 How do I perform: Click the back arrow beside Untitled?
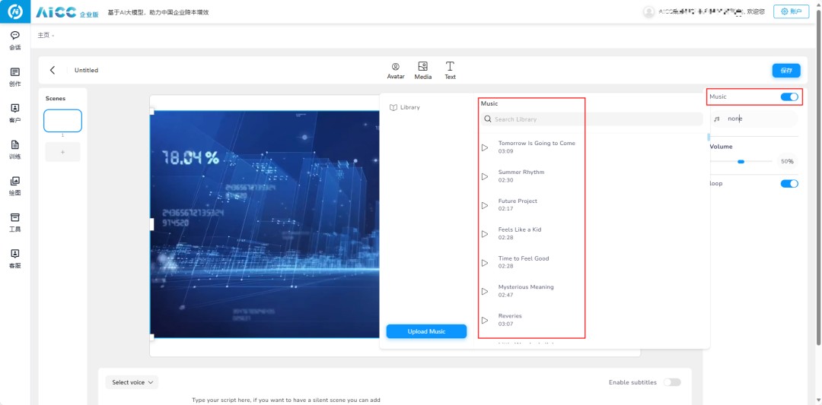pyautogui.click(x=53, y=70)
